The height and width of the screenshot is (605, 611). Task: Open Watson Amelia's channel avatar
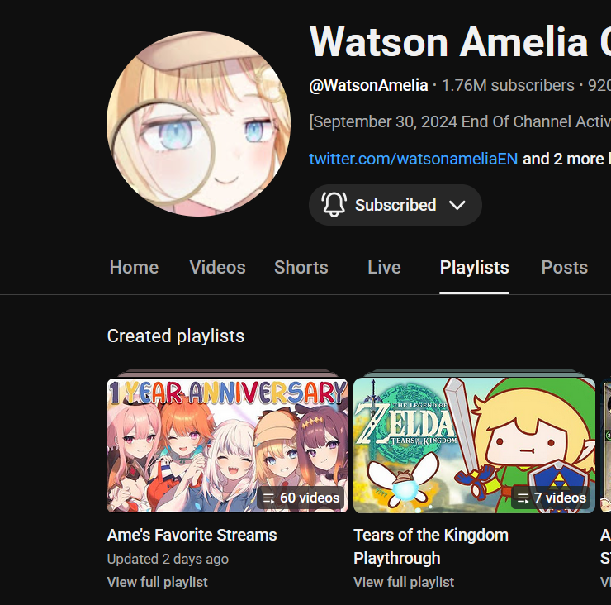click(x=198, y=124)
